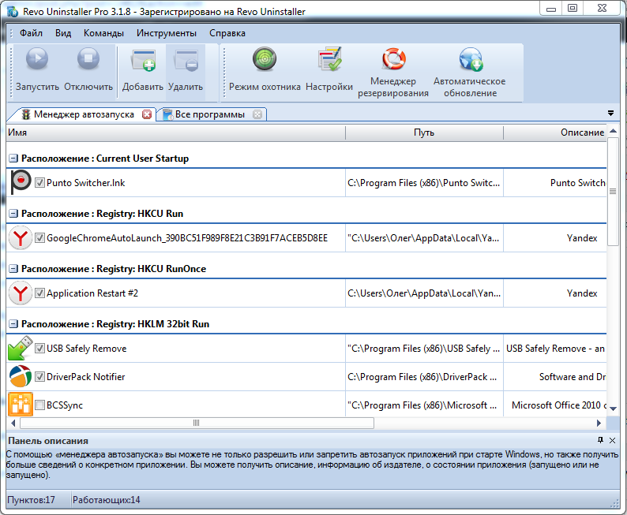Click the Удалить window-minus icon

(x=186, y=60)
